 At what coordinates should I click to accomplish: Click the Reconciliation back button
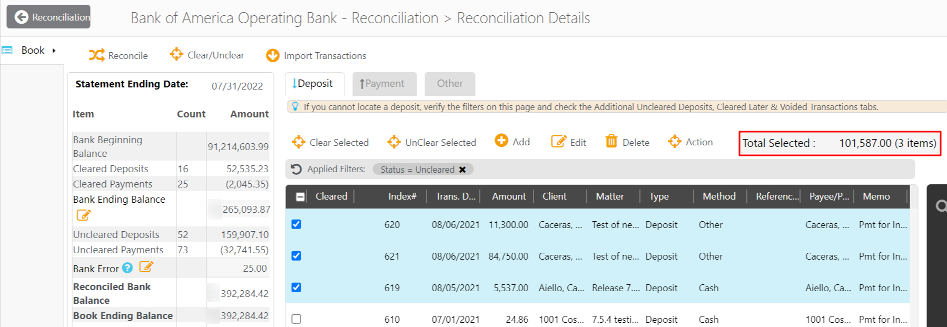point(48,17)
